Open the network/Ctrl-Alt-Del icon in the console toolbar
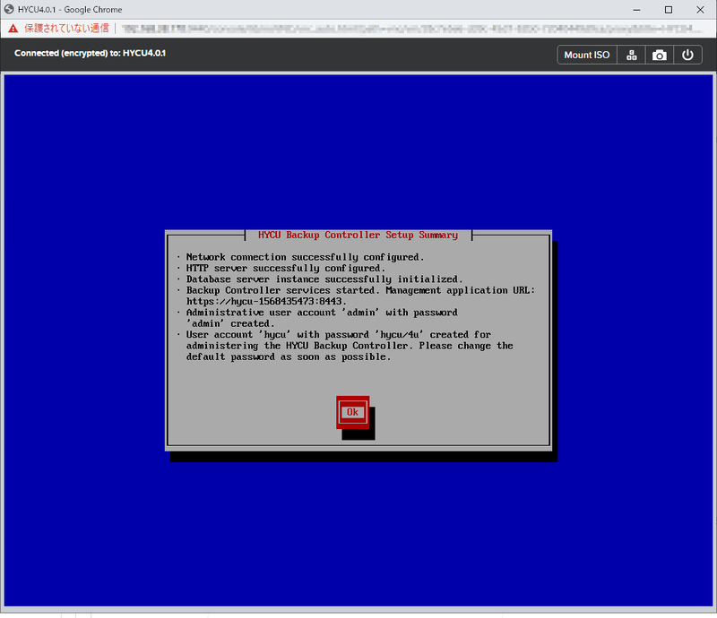 point(631,55)
